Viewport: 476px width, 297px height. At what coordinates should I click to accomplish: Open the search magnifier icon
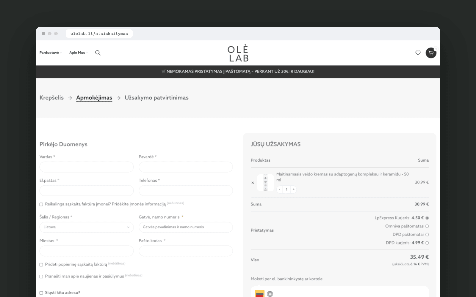(x=98, y=53)
